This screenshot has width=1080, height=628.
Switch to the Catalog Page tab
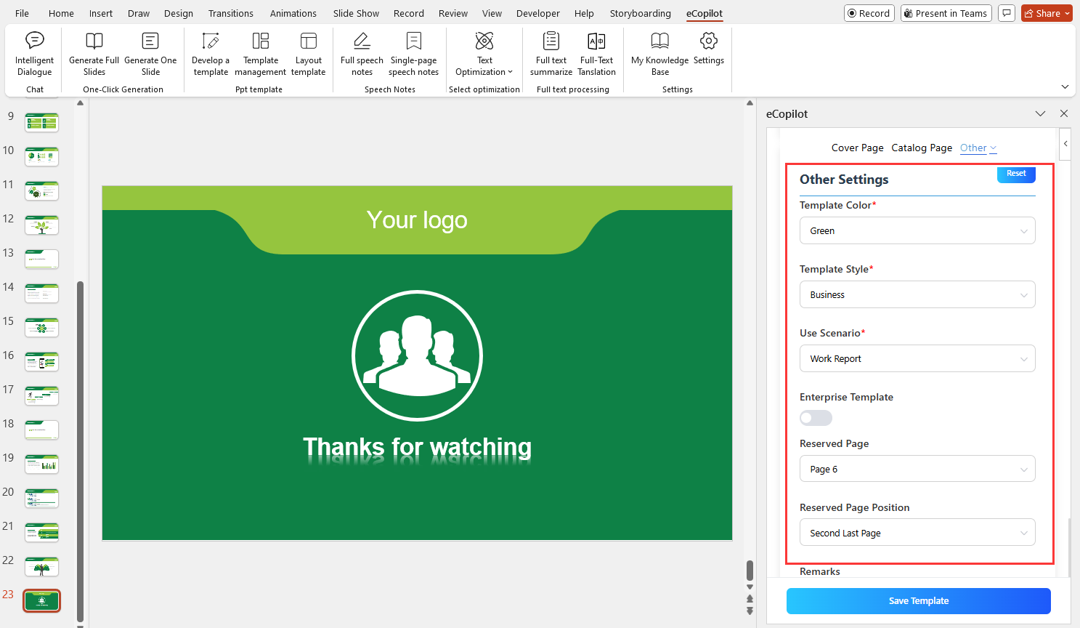[922, 148]
